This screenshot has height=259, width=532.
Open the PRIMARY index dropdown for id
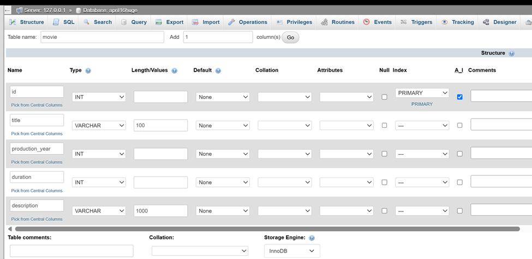click(x=422, y=93)
